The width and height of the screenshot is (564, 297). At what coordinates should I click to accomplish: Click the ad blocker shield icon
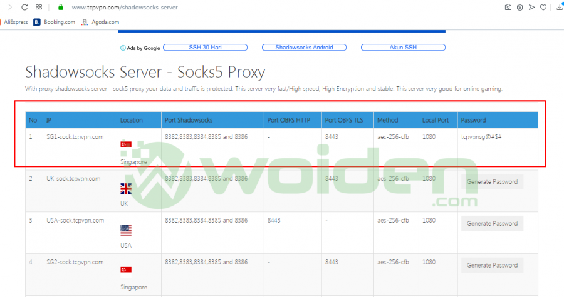click(520, 7)
